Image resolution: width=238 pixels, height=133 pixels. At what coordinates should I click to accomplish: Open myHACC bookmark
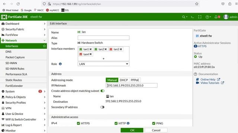tap(52, 10)
